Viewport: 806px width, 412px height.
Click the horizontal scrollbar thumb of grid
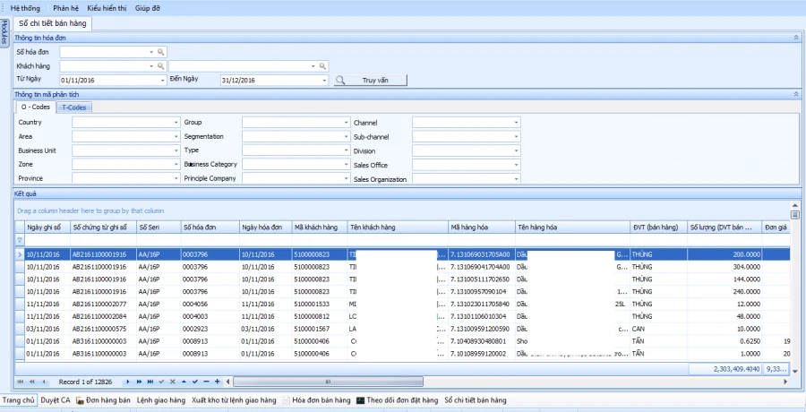pyautogui.click(x=328, y=382)
